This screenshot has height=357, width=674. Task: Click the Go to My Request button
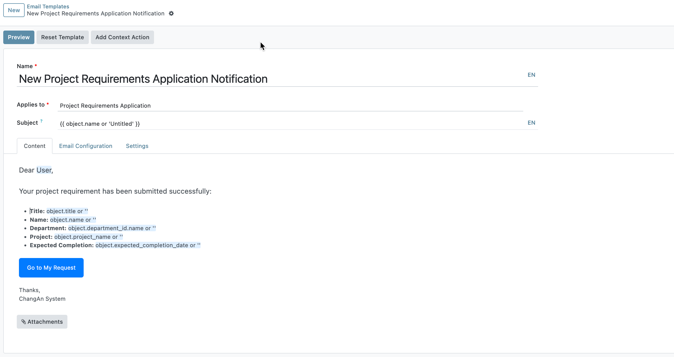click(x=51, y=268)
